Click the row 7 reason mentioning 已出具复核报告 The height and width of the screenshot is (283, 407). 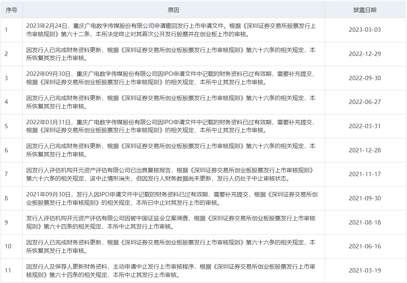pyautogui.click(x=170, y=174)
